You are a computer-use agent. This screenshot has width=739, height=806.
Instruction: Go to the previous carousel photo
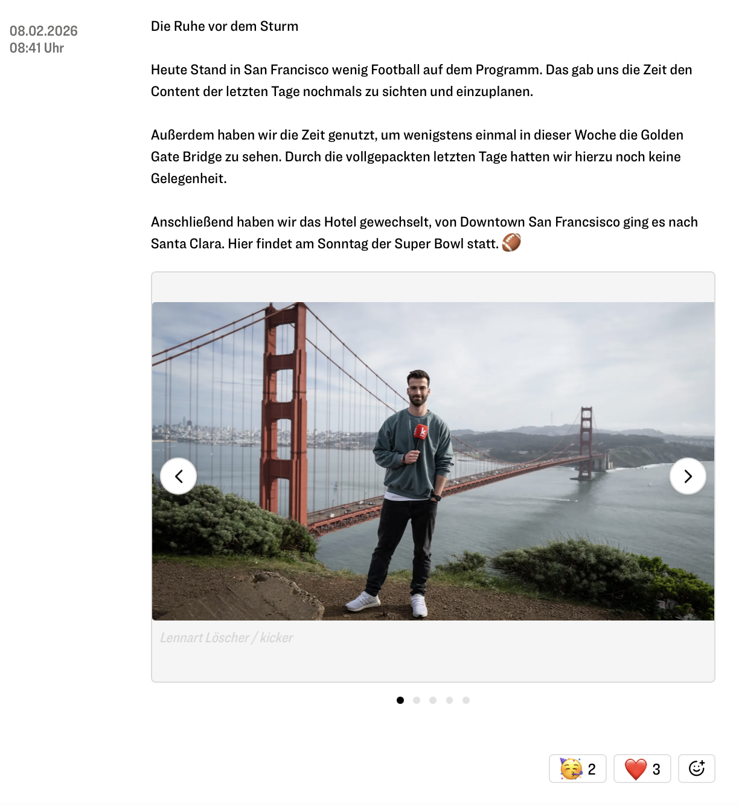pyautogui.click(x=178, y=476)
